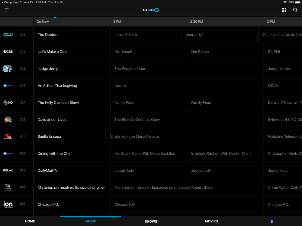Open the GUIDE tab

[x=91, y=221]
